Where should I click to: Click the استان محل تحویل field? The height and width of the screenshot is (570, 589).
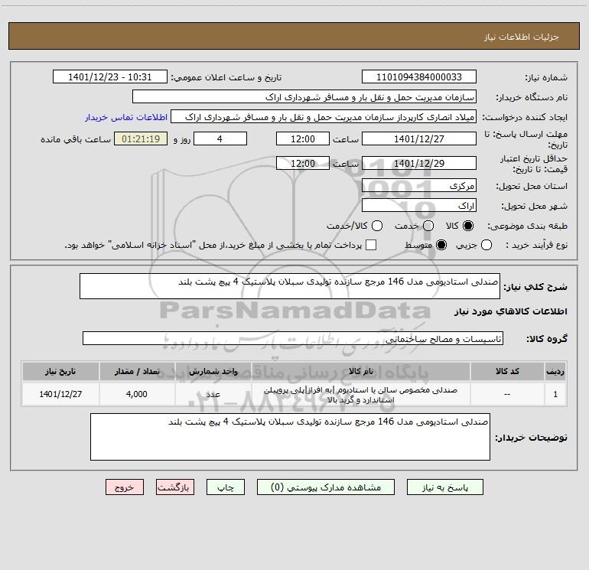pyautogui.click(x=419, y=186)
